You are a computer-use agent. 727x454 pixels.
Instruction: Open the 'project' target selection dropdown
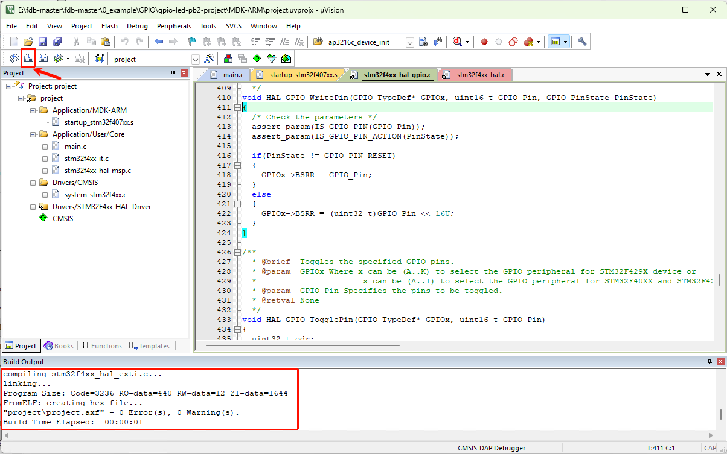195,59
